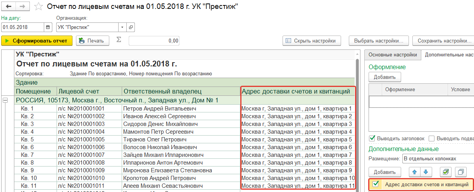The height and width of the screenshot is (192, 474).
Task: Switch to 'Основные настройки' tab
Action: coord(393,55)
